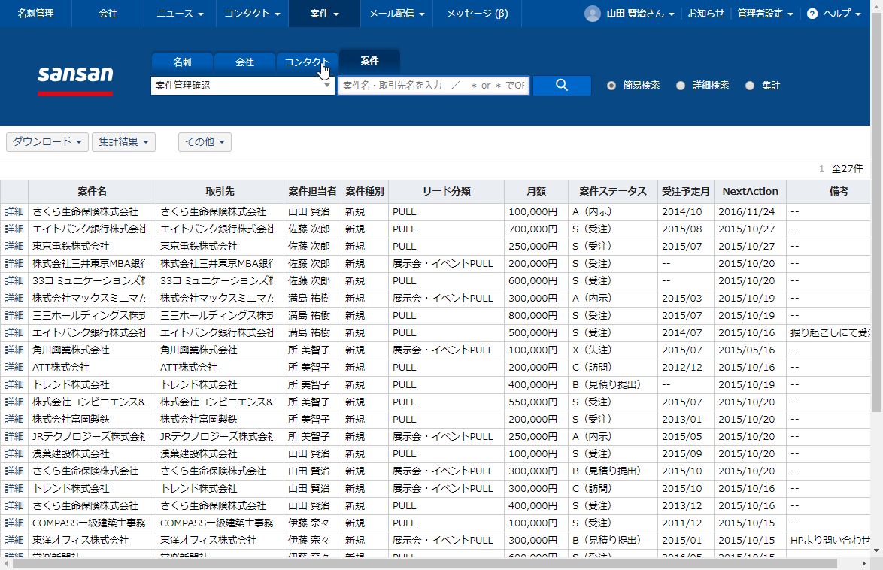Image resolution: width=883 pixels, height=570 pixels.
Task: Click the 案件担当者 column header
Action: click(313, 192)
